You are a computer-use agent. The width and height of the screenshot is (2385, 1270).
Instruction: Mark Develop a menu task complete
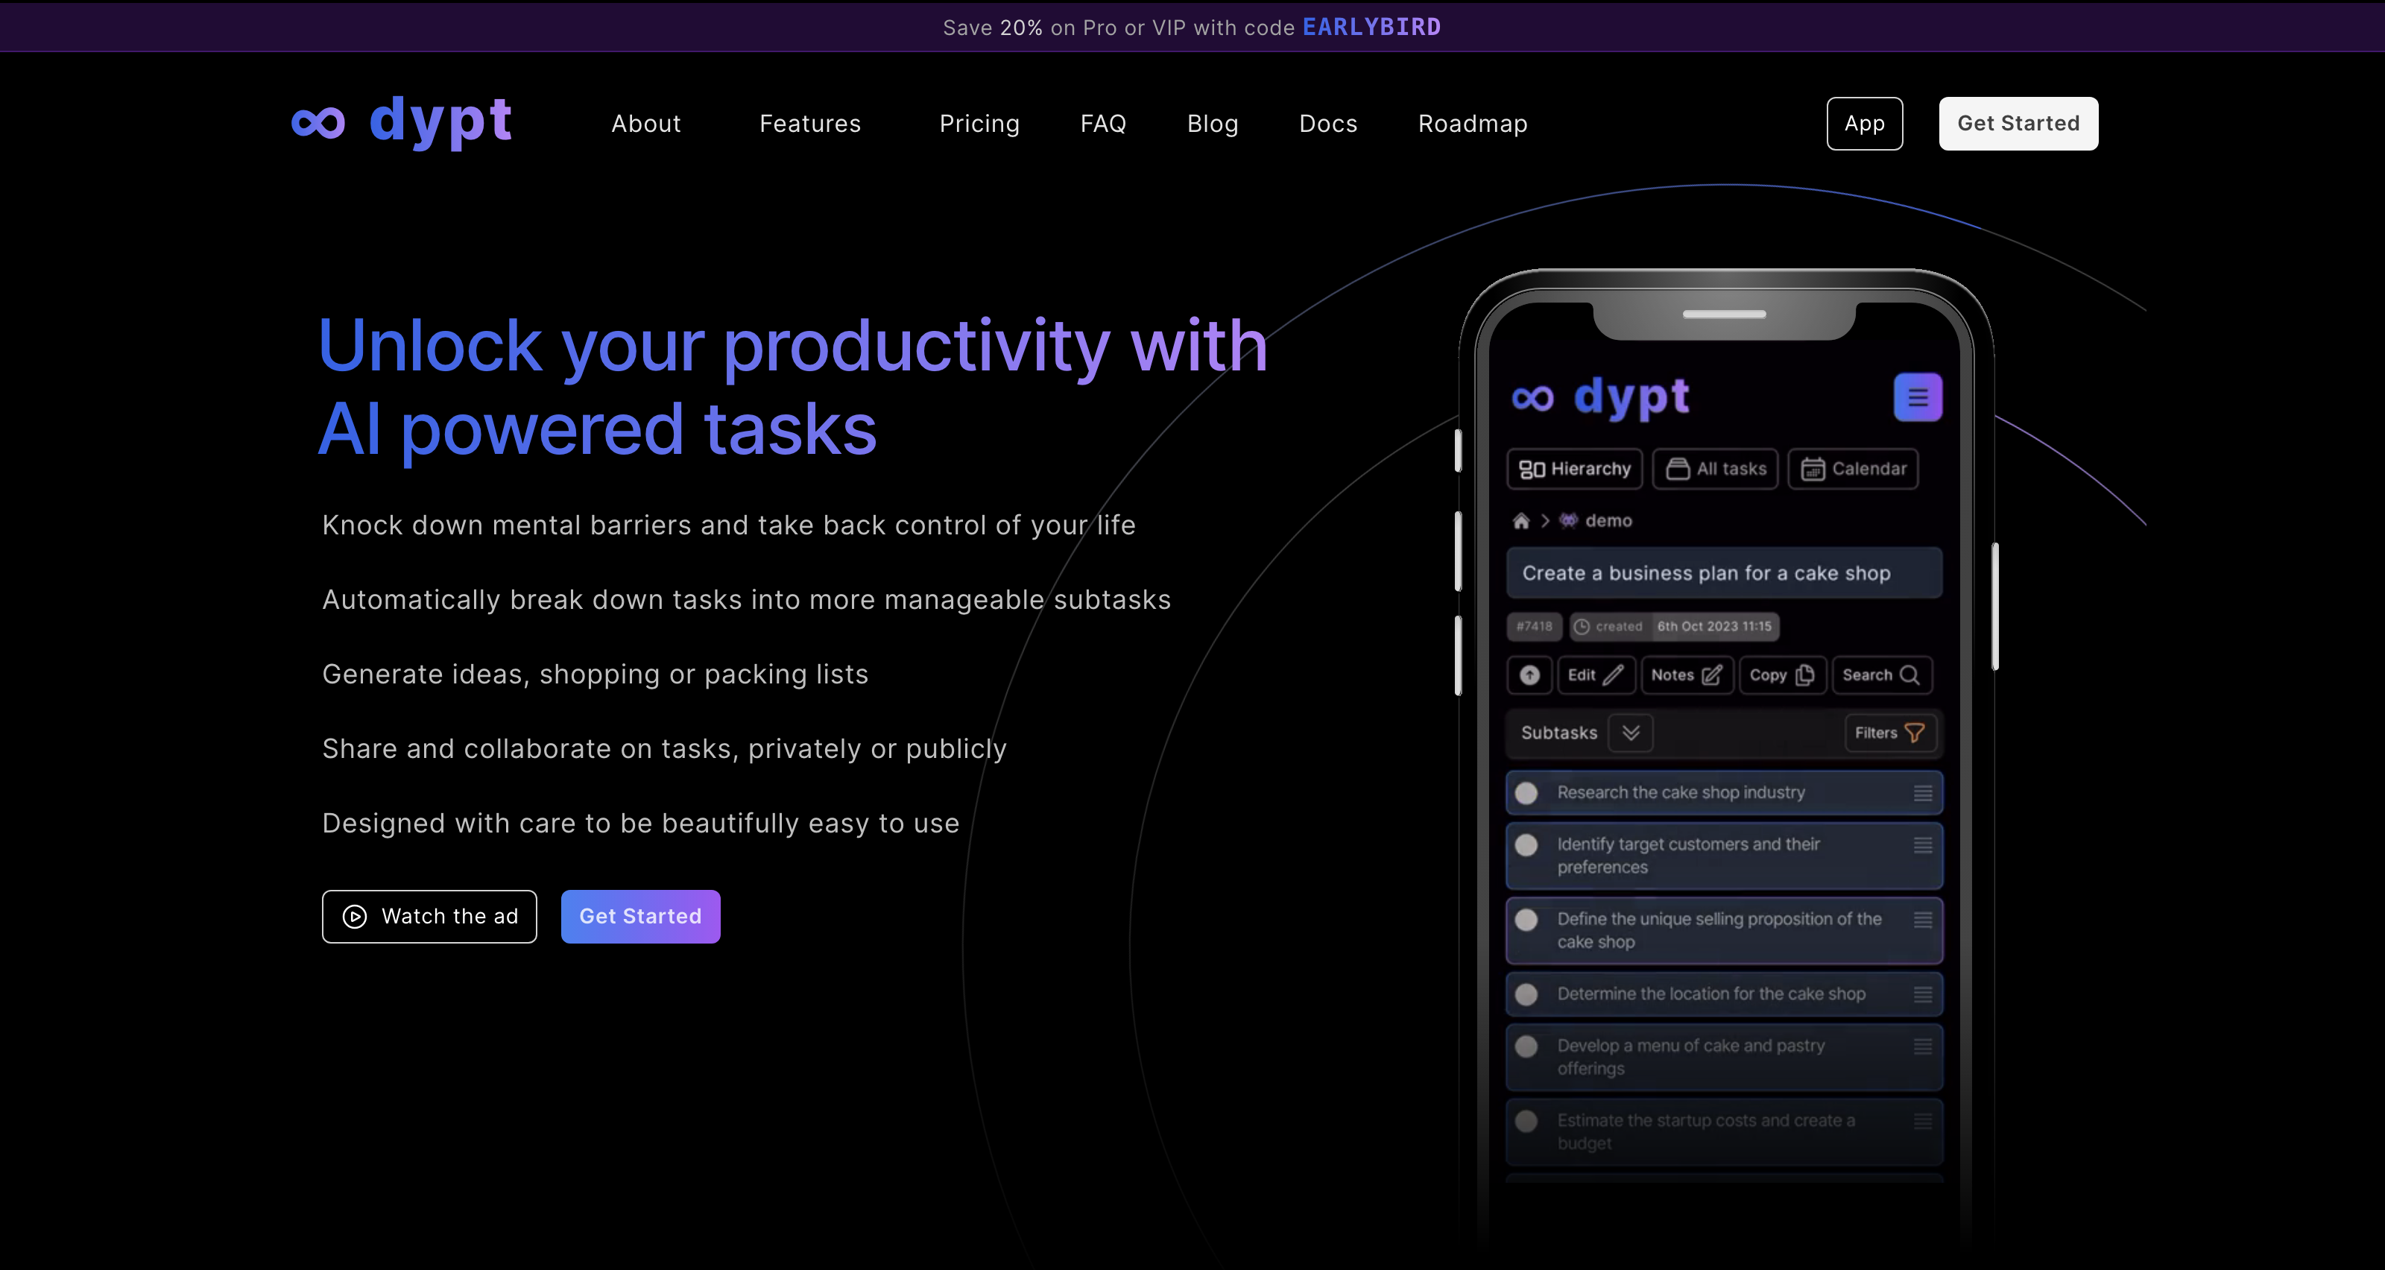click(x=1526, y=1046)
